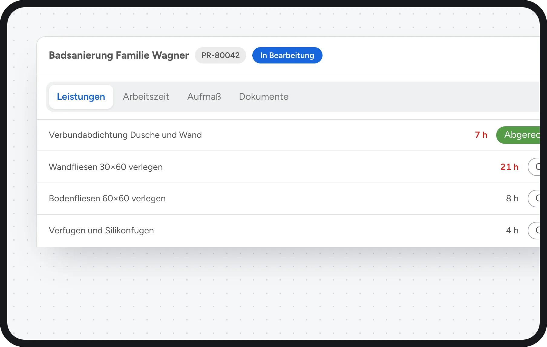Select the Aufmaß tab
547x347 pixels.
pos(204,97)
